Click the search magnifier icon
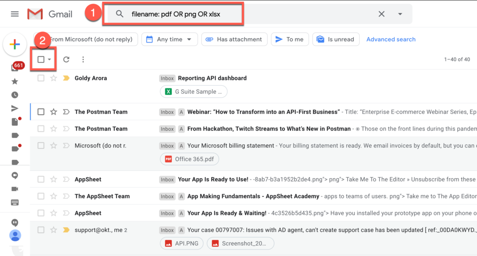Viewport: 477px width, 256px height. (119, 14)
